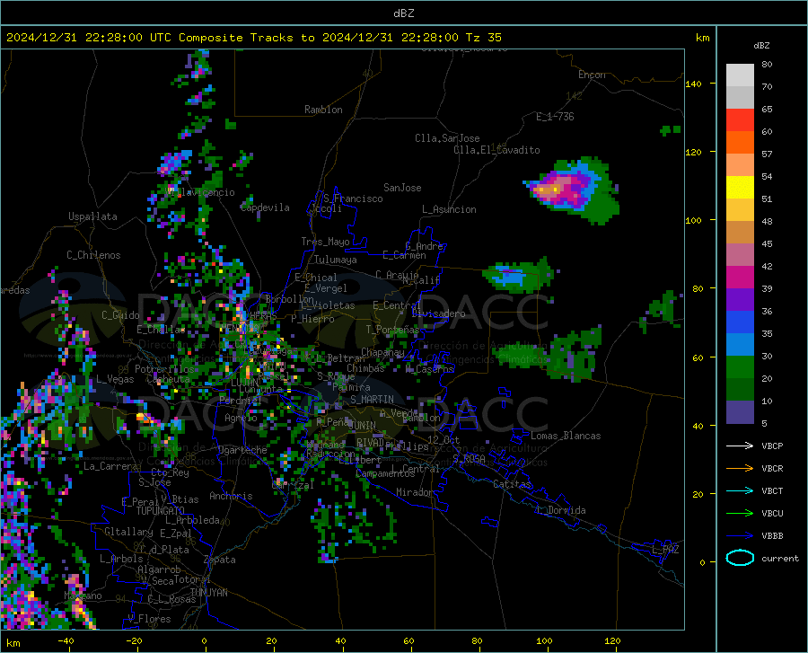Click the Divisadero map label
The height and width of the screenshot is (653, 808).
(x=438, y=313)
